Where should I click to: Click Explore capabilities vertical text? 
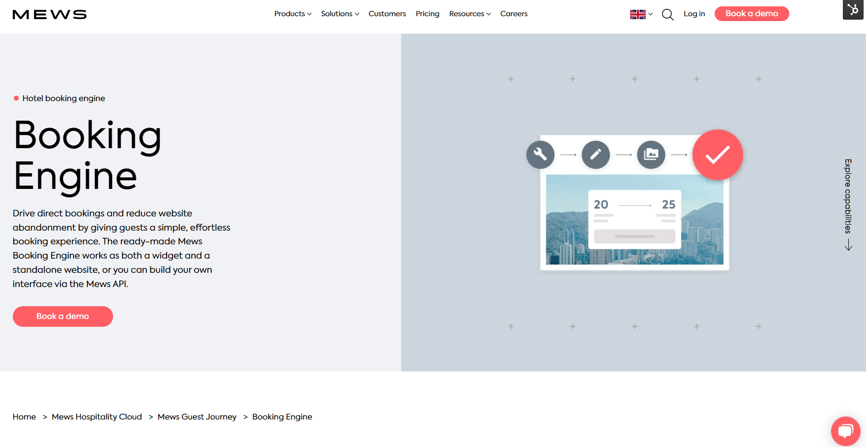(848, 196)
